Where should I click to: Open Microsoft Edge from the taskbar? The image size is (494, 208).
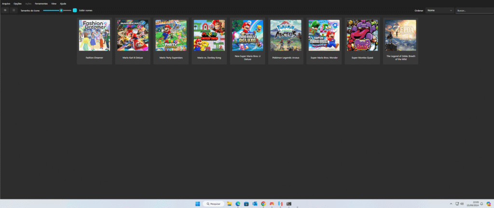pos(238,204)
